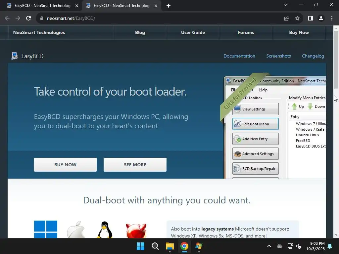Screen dimensions: 339x254
Task: Click the BUY NOW button
Action: (65, 165)
